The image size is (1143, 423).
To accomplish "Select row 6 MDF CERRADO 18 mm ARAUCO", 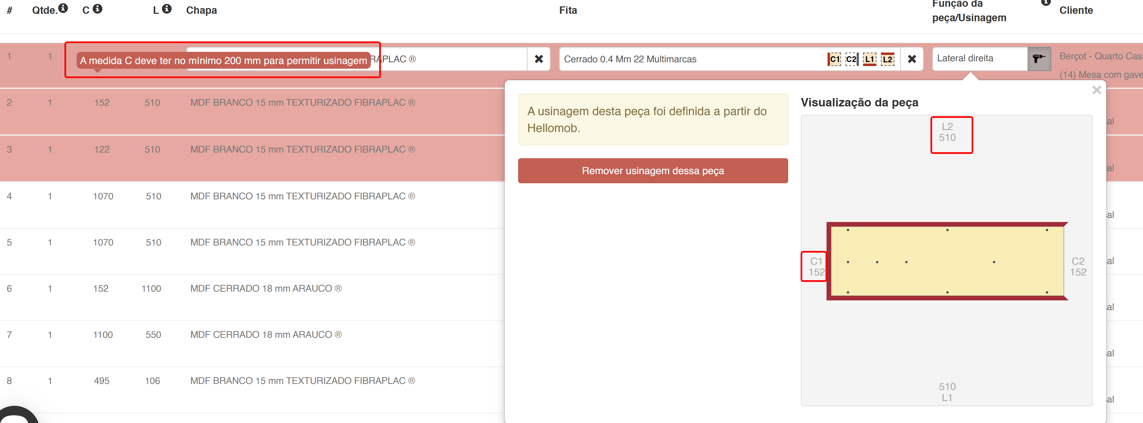I will tap(265, 289).
